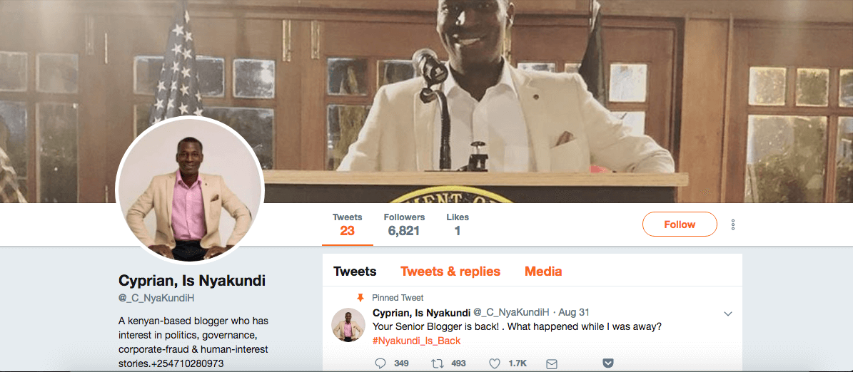Click the #Nyakundi_Is_Back hashtag
The width and height of the screenshot is (853, 372).
[x=417, y=341]
